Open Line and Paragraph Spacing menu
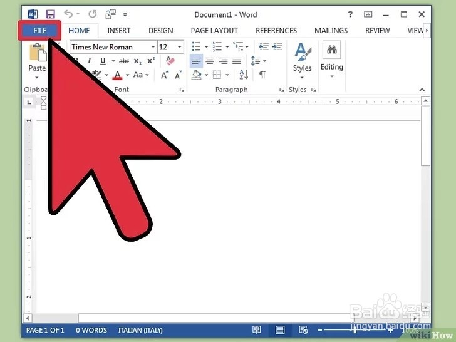Viewport: 456px width, 342px height. tap(258, 61)
